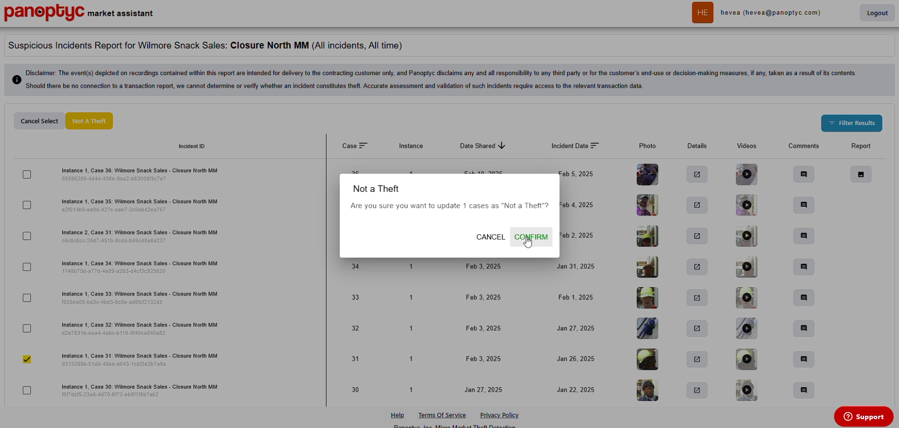Open the Privacy Policy link

point(499,415)
